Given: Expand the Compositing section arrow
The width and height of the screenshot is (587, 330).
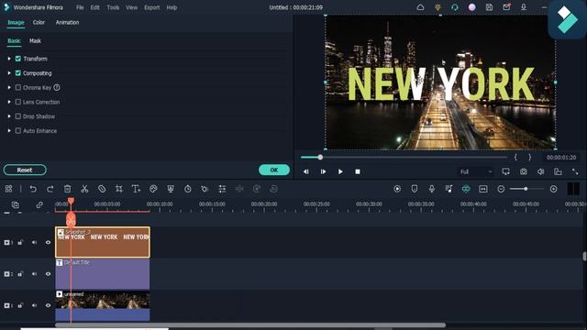Looking at the screenshot, I should click(x=9, y=73).
